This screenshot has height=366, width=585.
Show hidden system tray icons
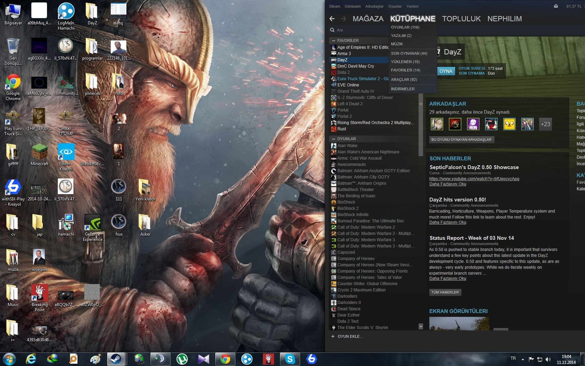coord(523,359)
